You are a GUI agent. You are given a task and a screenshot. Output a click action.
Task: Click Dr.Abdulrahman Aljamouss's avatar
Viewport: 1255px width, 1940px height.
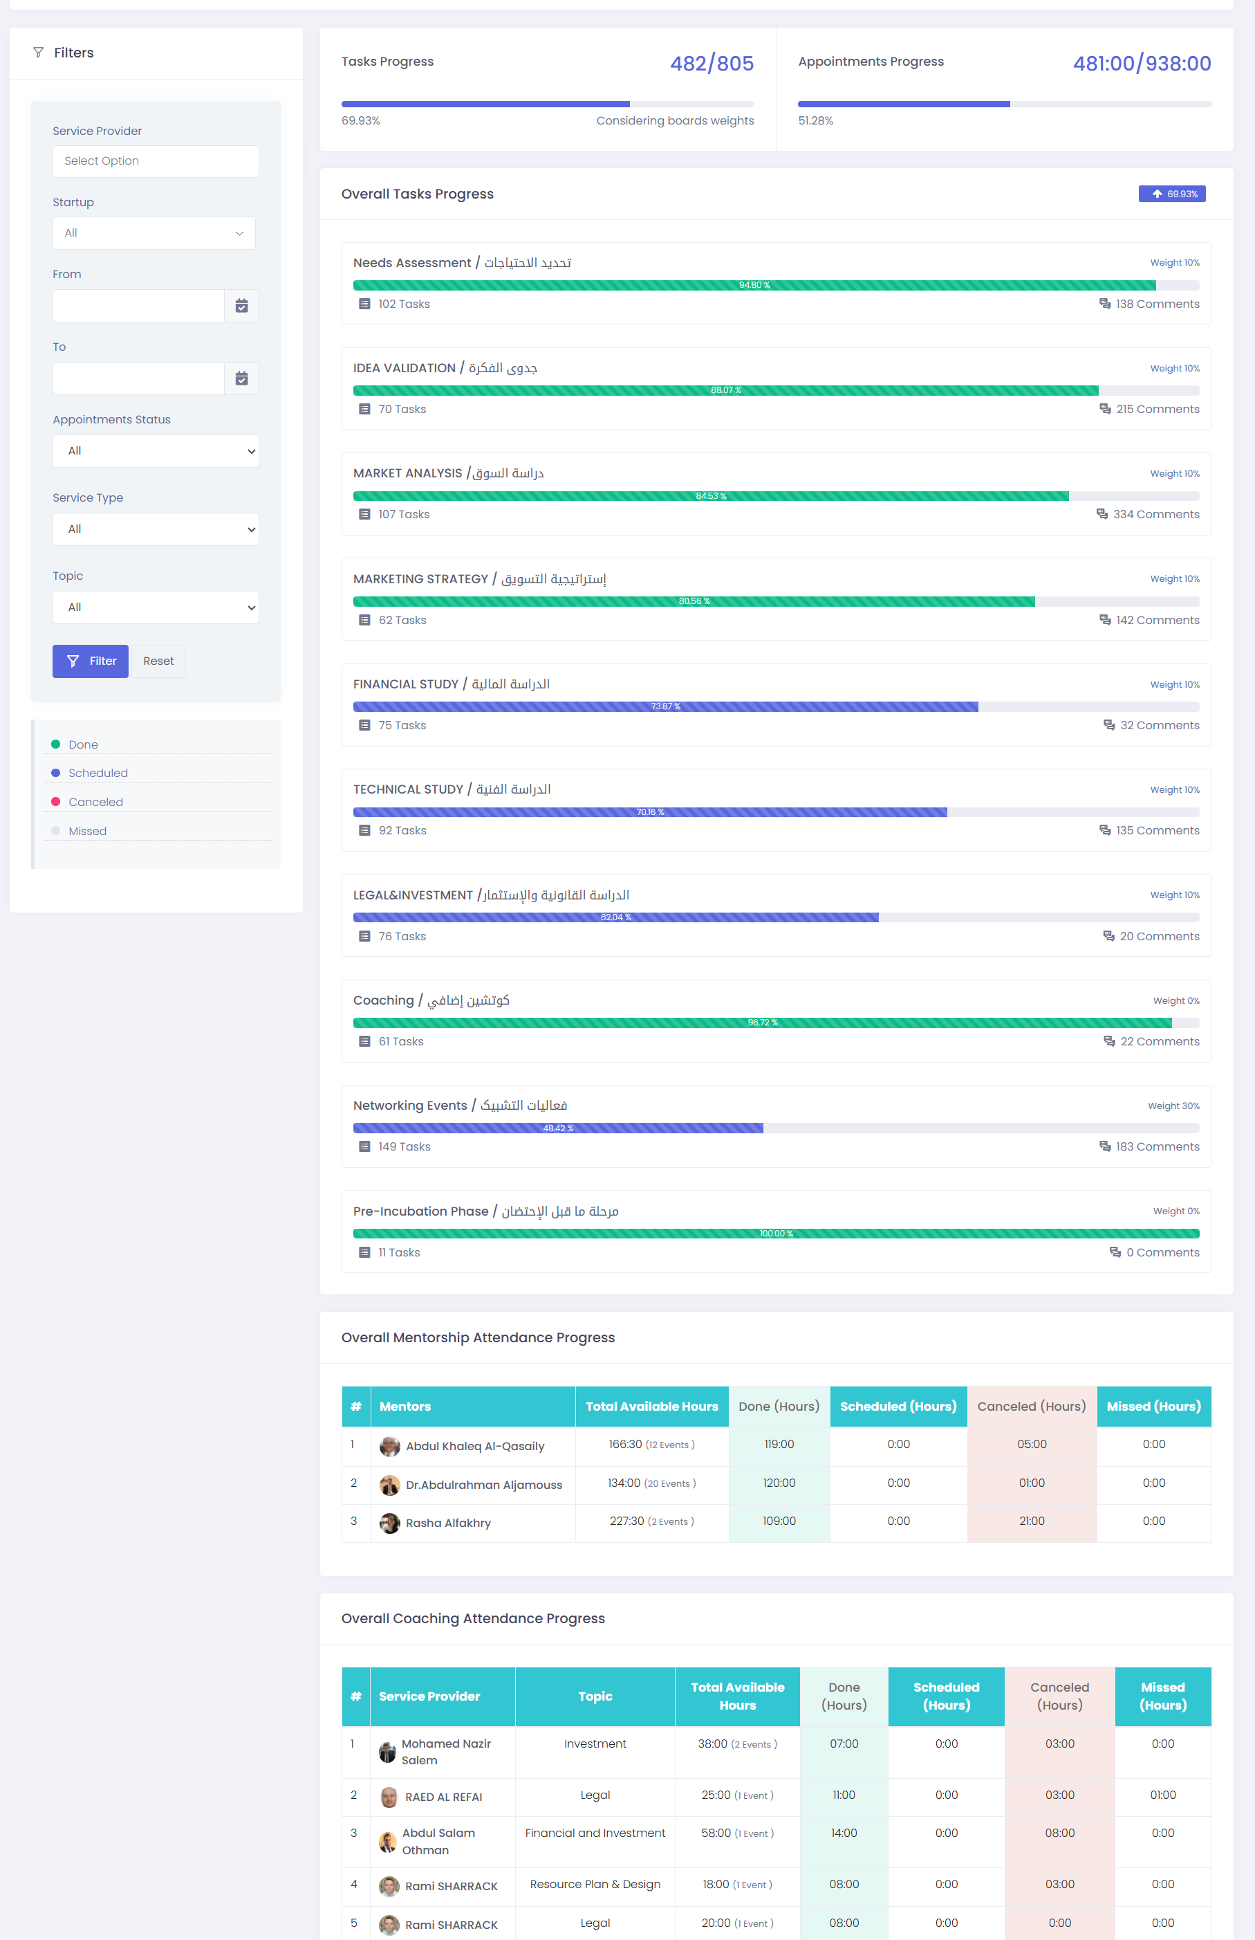click(x=390, y=1485)
